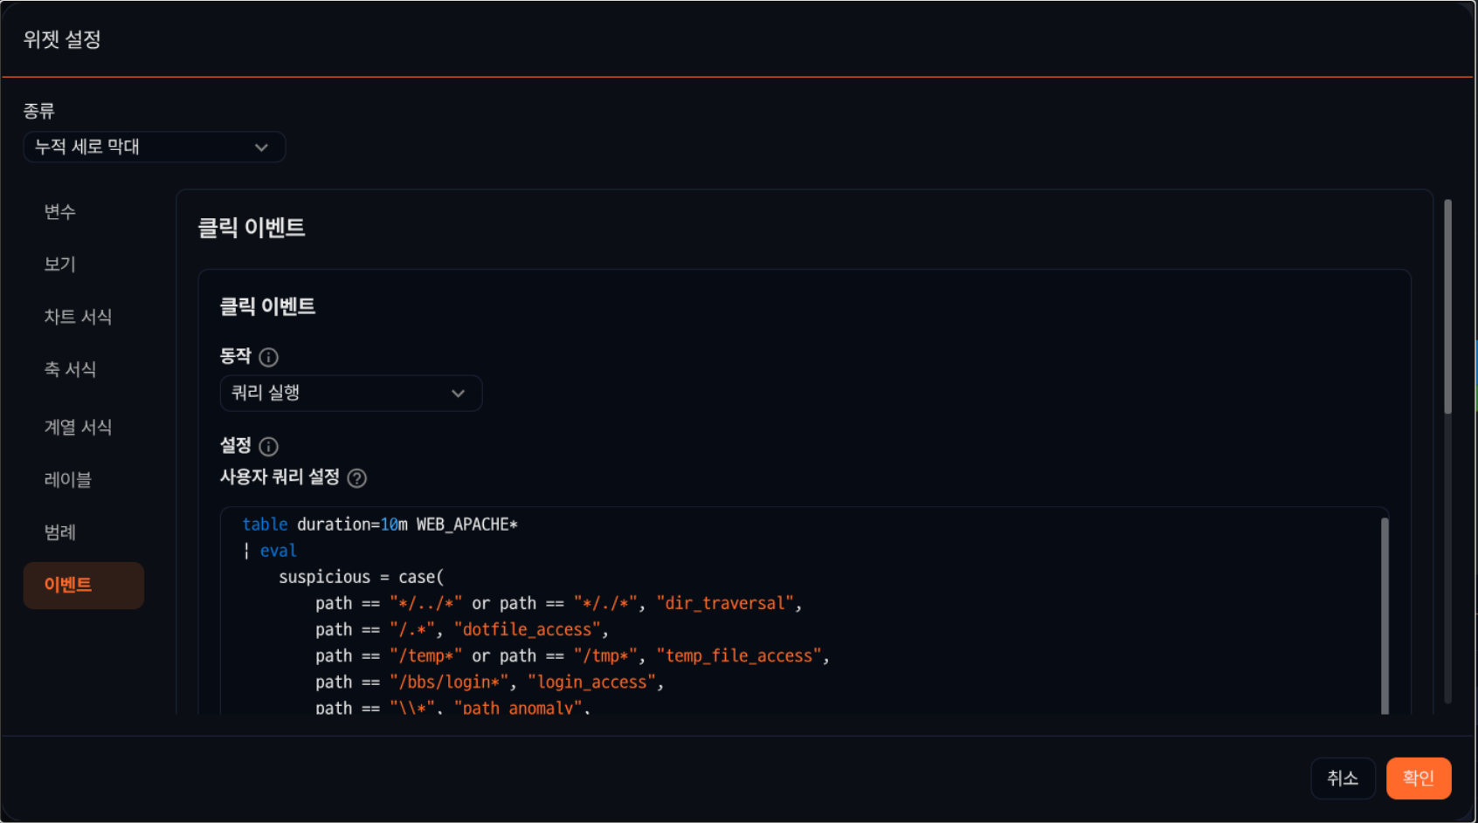The width and height of the screenshot is (1478, 823).
Task: Click the info icon next to 동작
Action: [x=269, y=357]
